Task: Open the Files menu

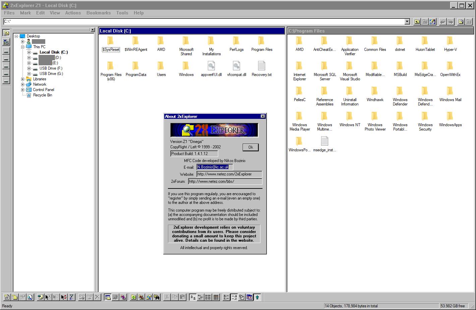Action: coord(9,13)
